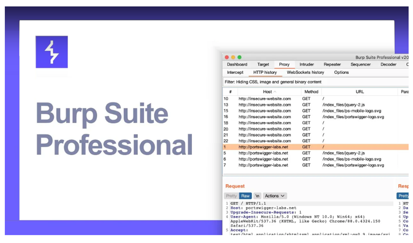
Task: Select row 5 jquery-2.js on portswigger-labs
Action: coord(316,153)
